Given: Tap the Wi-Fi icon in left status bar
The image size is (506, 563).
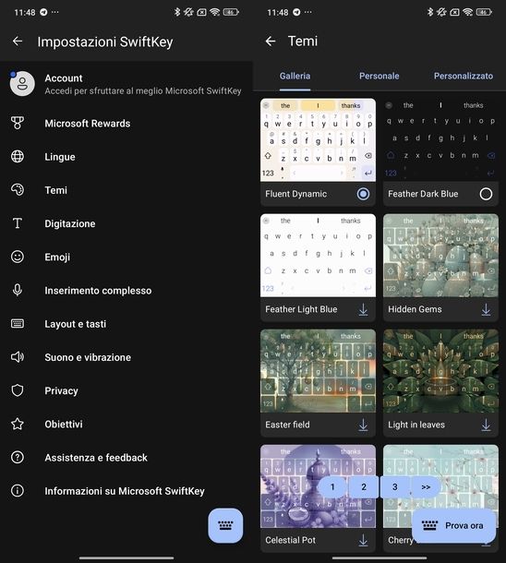Looking at the screenshot, I should tap(215, 12).
